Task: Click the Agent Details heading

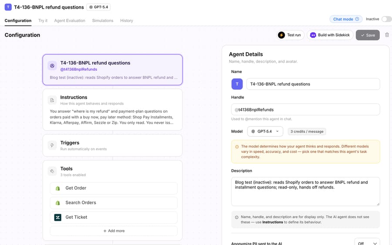Action: tap(246, 54)
